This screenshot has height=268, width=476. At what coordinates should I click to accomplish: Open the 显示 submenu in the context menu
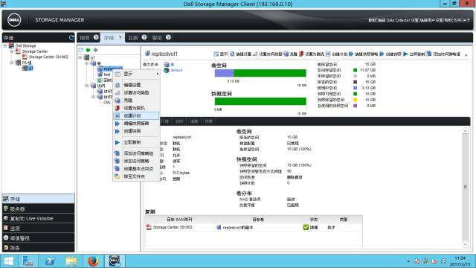136,74
